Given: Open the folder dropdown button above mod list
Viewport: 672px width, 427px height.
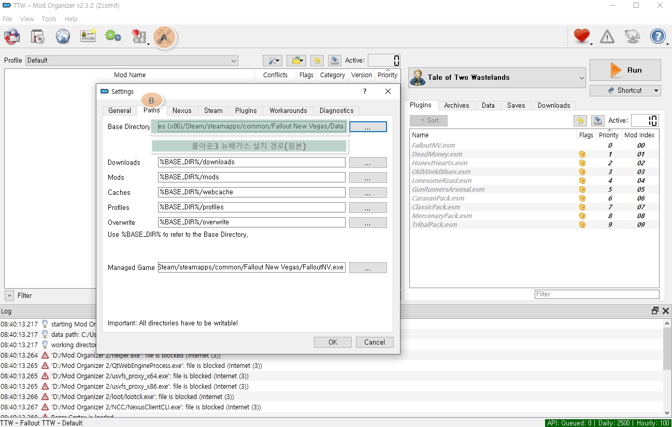Looking at the screenshot, I should click(x=296, y=61).
